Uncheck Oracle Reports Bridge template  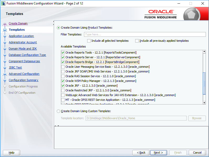[x=63, y=62]
